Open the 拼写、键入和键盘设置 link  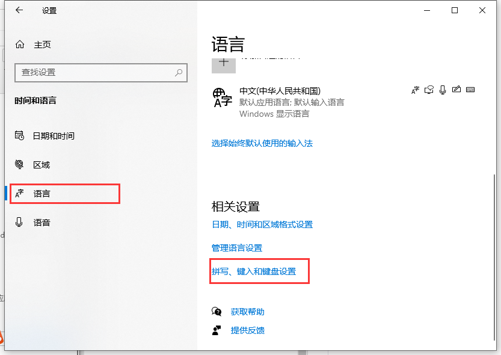coord(254,271)
